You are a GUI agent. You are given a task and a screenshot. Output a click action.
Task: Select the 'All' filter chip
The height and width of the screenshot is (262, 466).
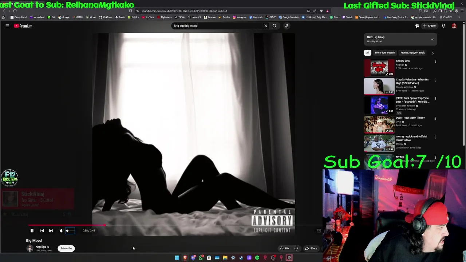point(368,52)
